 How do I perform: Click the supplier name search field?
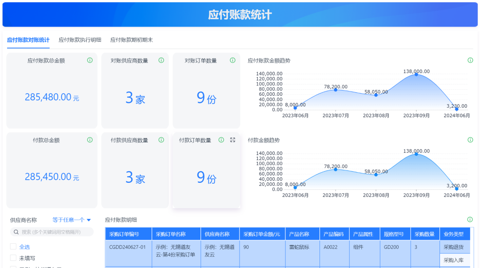52,232
